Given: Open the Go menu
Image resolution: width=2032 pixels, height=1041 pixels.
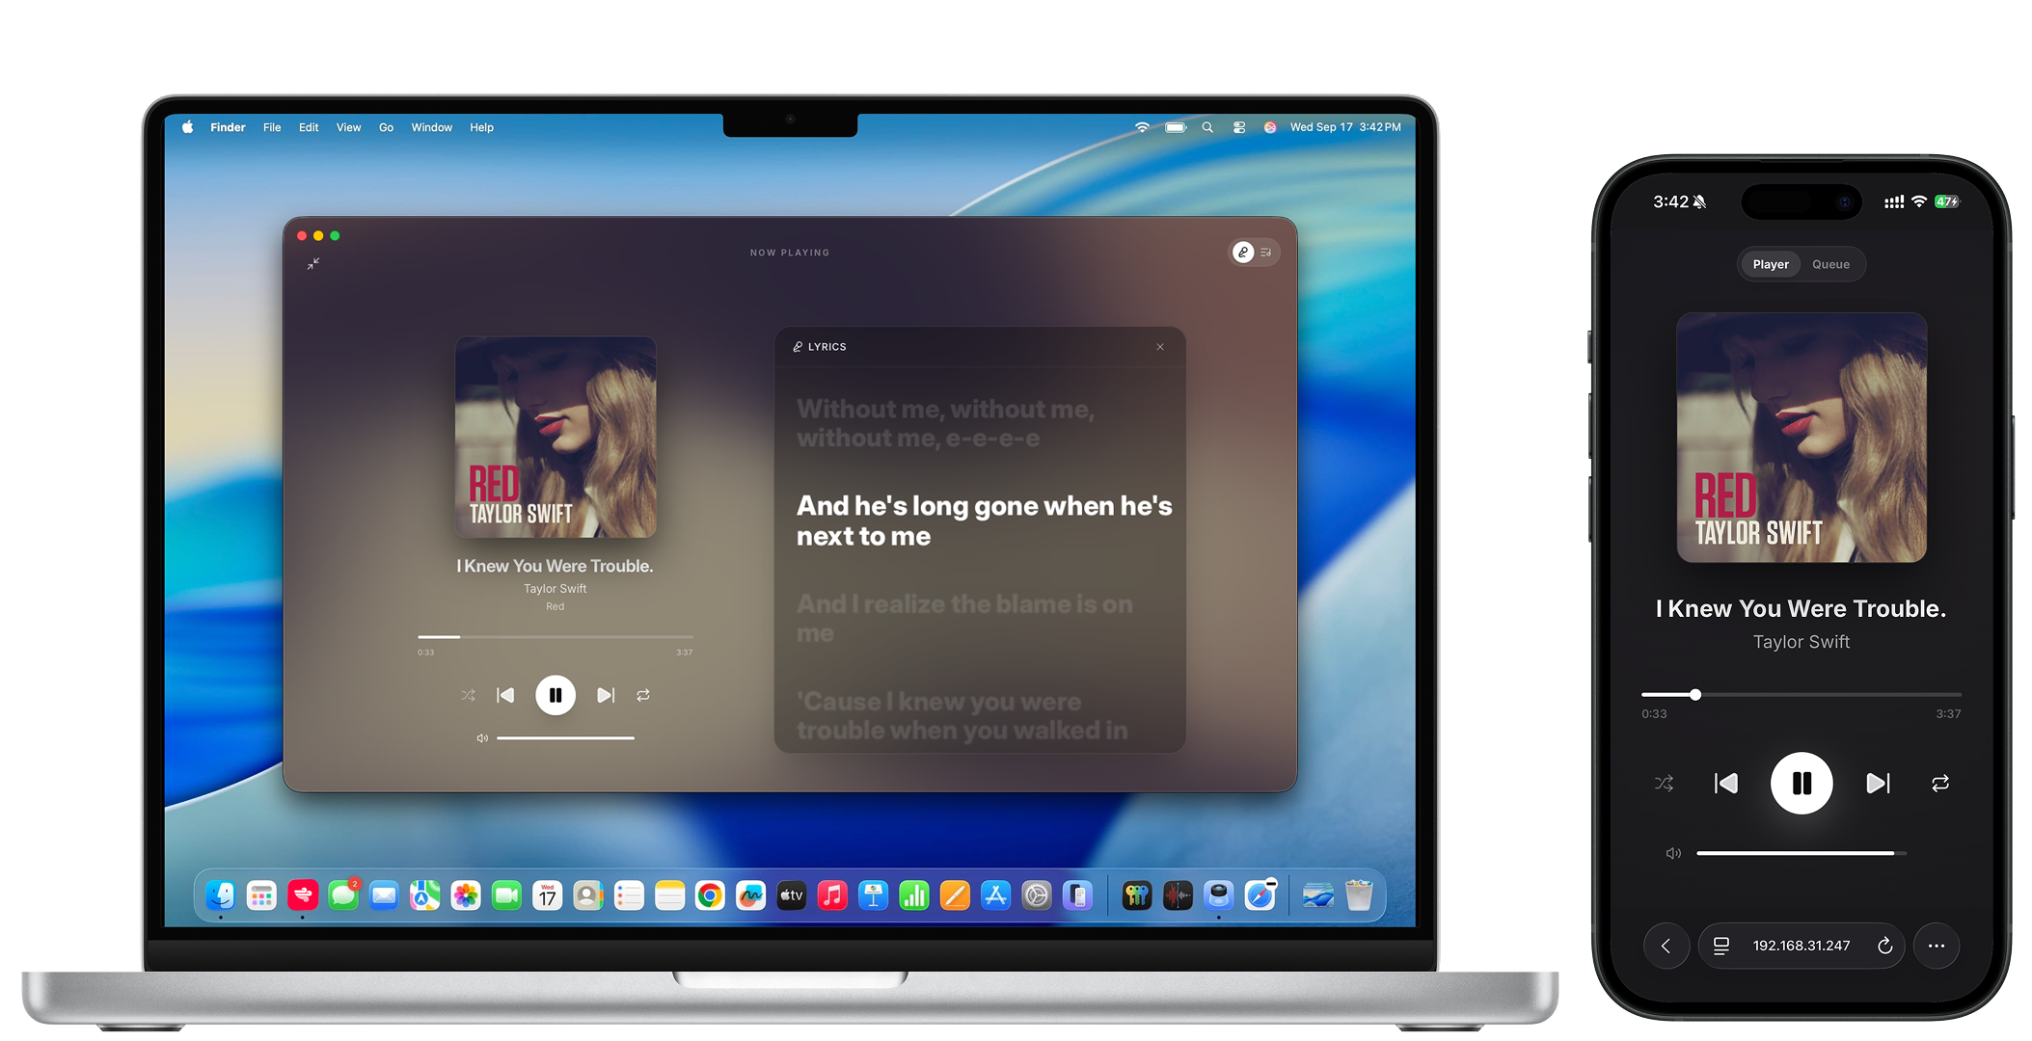Looking at the screenshot, I should point(386,127).
